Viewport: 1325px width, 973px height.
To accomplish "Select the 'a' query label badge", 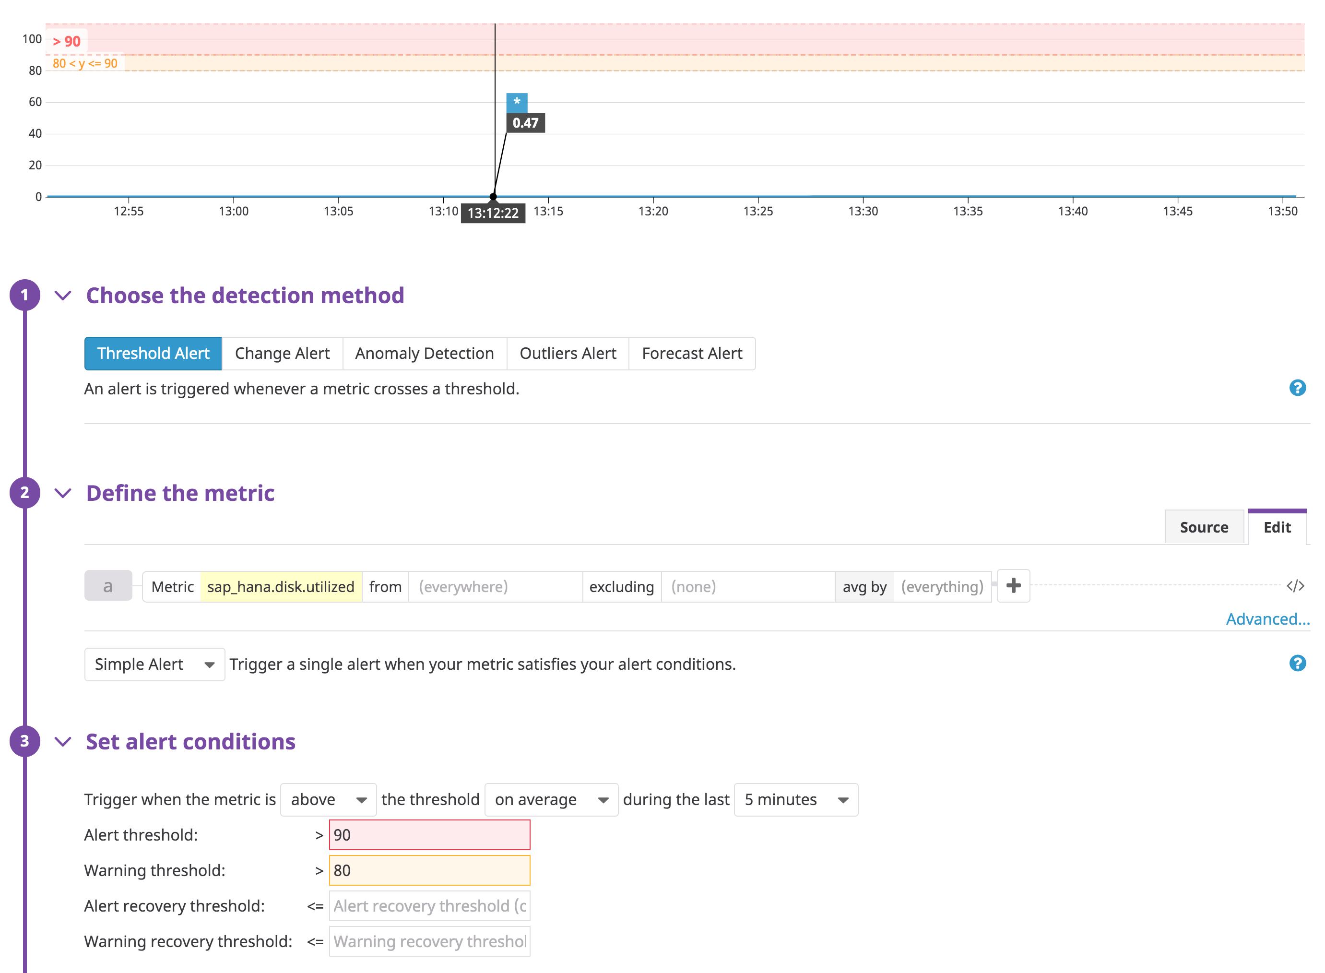I will click(x=108, y=585).
